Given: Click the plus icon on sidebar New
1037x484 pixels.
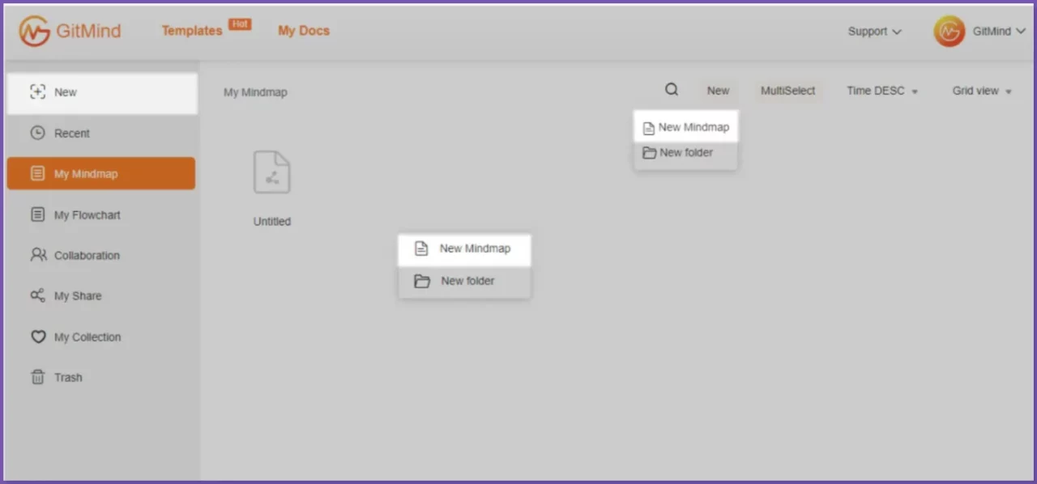Looking at the screenshot, I should click(37, 92).
